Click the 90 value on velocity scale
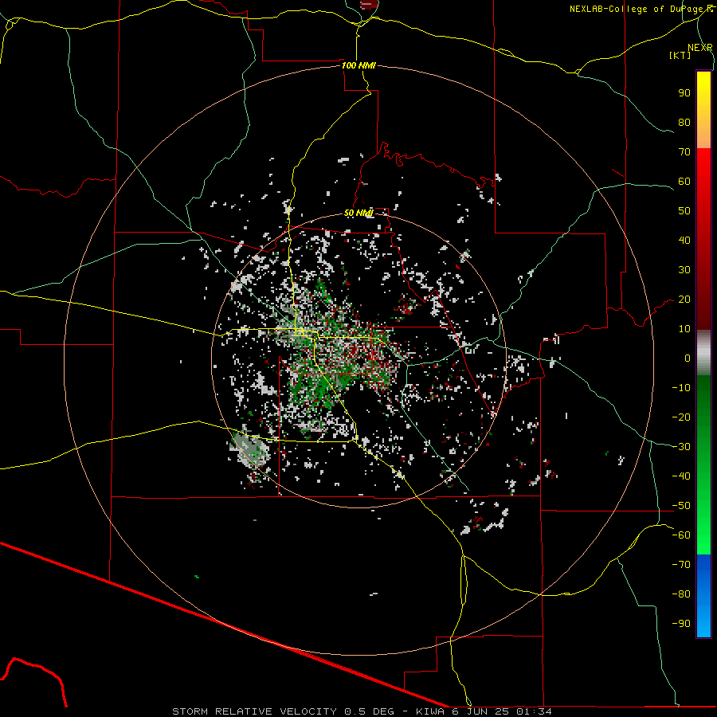The width and height of the screenshot is (717, 717). (x=684, y=93)
